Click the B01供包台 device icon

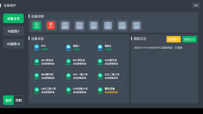tap(68, 62)
